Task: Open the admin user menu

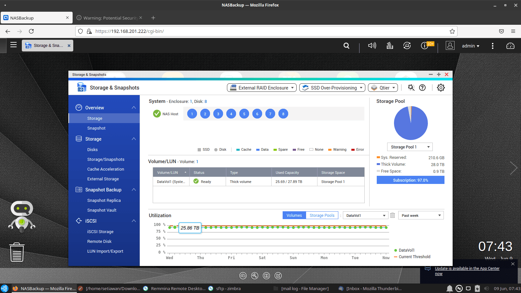Action: click(471, 46)
